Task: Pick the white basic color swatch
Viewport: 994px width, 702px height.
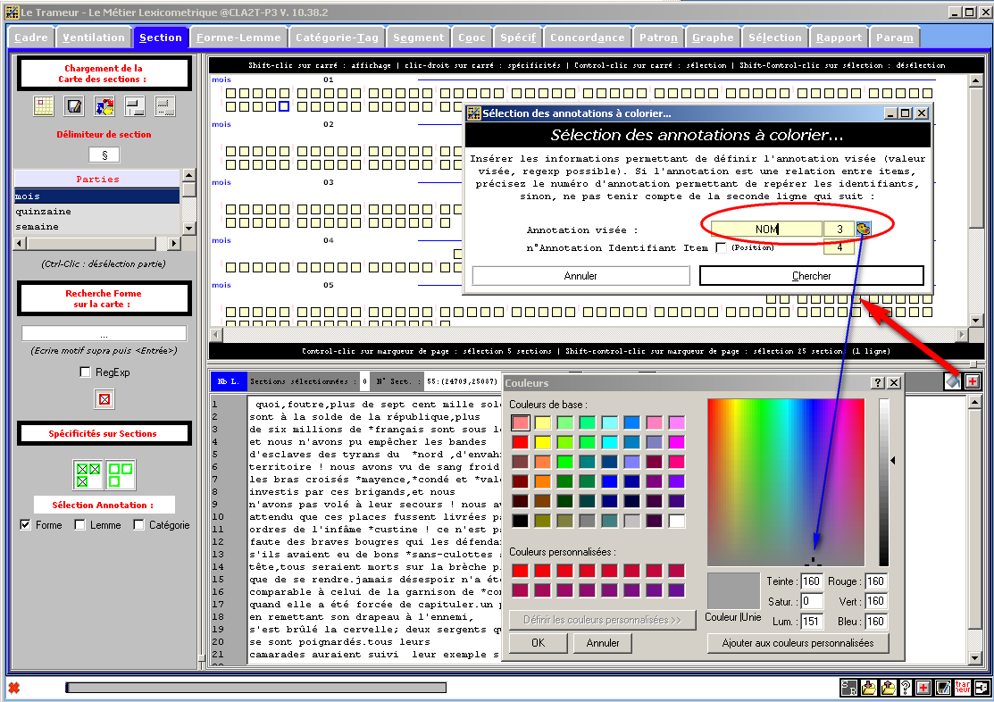Action: (x=676, y=521)
